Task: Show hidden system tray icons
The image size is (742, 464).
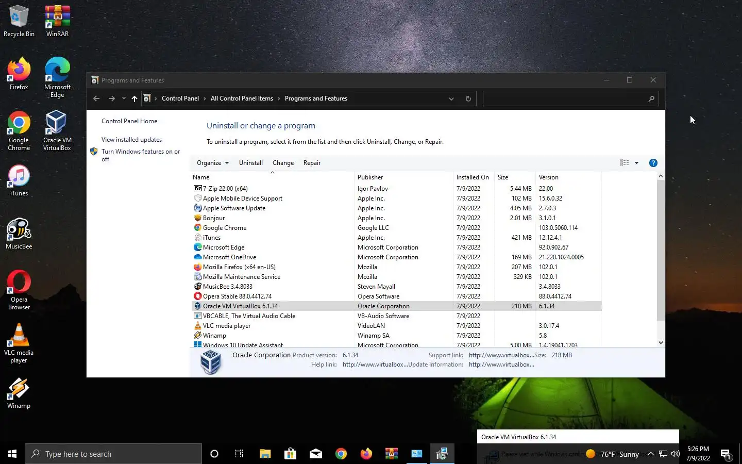Action: [x=651, y=454]
